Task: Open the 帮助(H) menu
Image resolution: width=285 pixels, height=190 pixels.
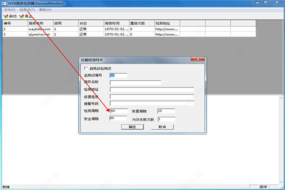Action: coord(46,10)
